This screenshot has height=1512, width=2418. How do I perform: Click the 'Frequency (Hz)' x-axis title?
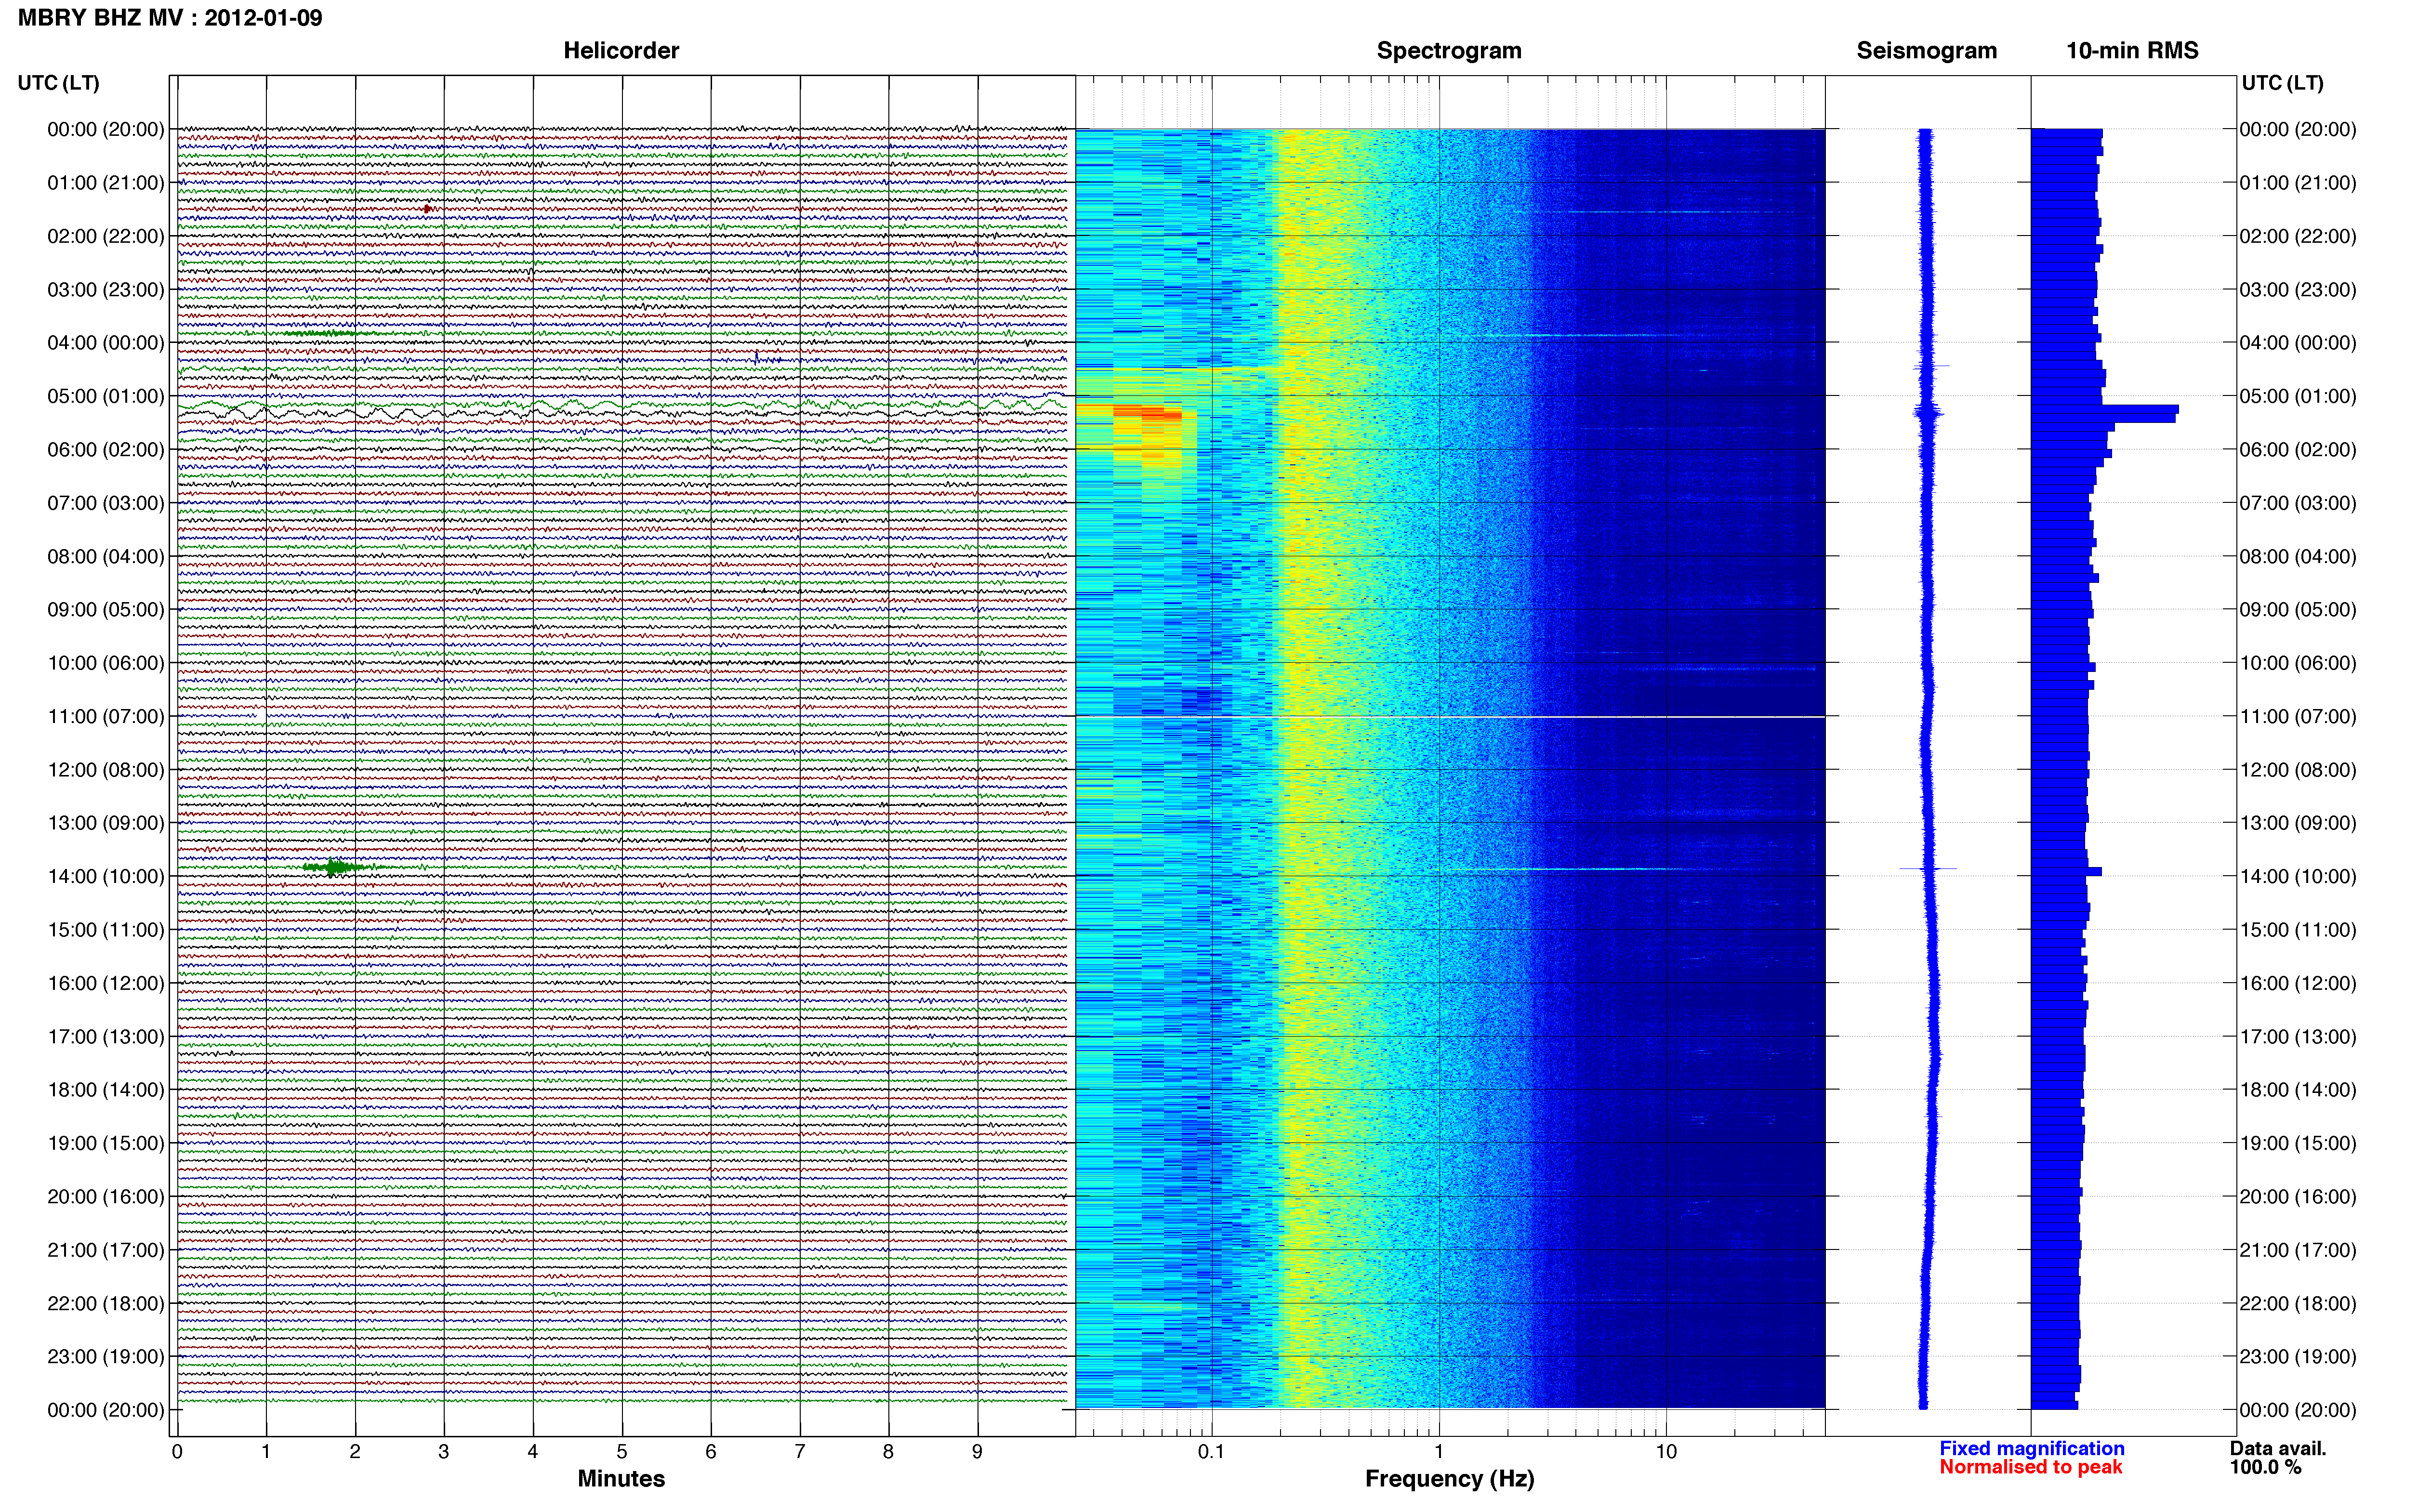(1449, 1479)
